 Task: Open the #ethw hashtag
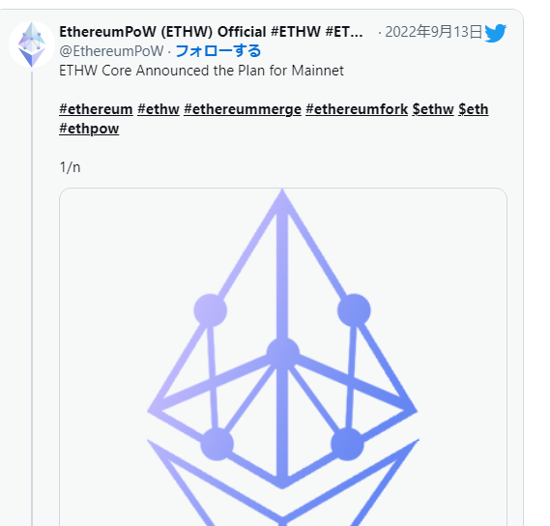[159, 109]
